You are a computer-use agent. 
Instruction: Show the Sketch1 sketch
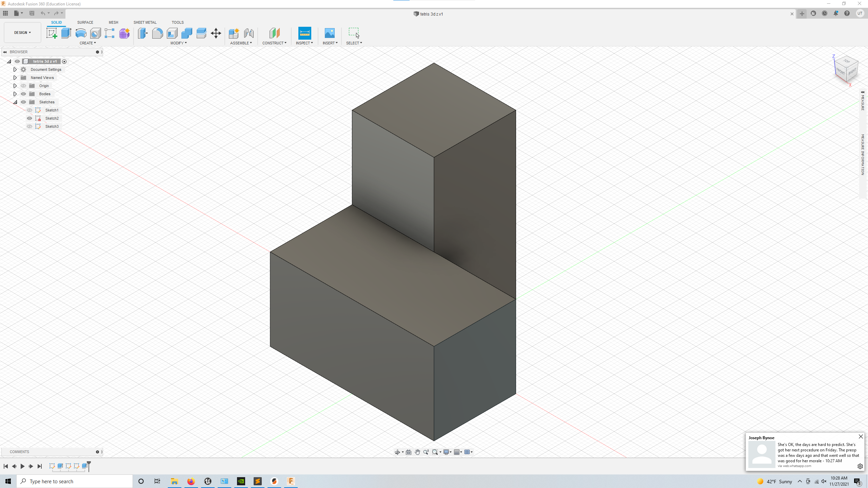29,110
